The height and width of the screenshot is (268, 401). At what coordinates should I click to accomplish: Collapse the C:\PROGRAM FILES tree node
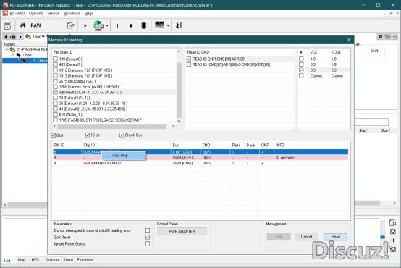[7, 49]
